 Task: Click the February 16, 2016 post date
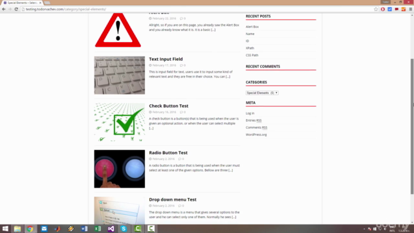[164, 112]
